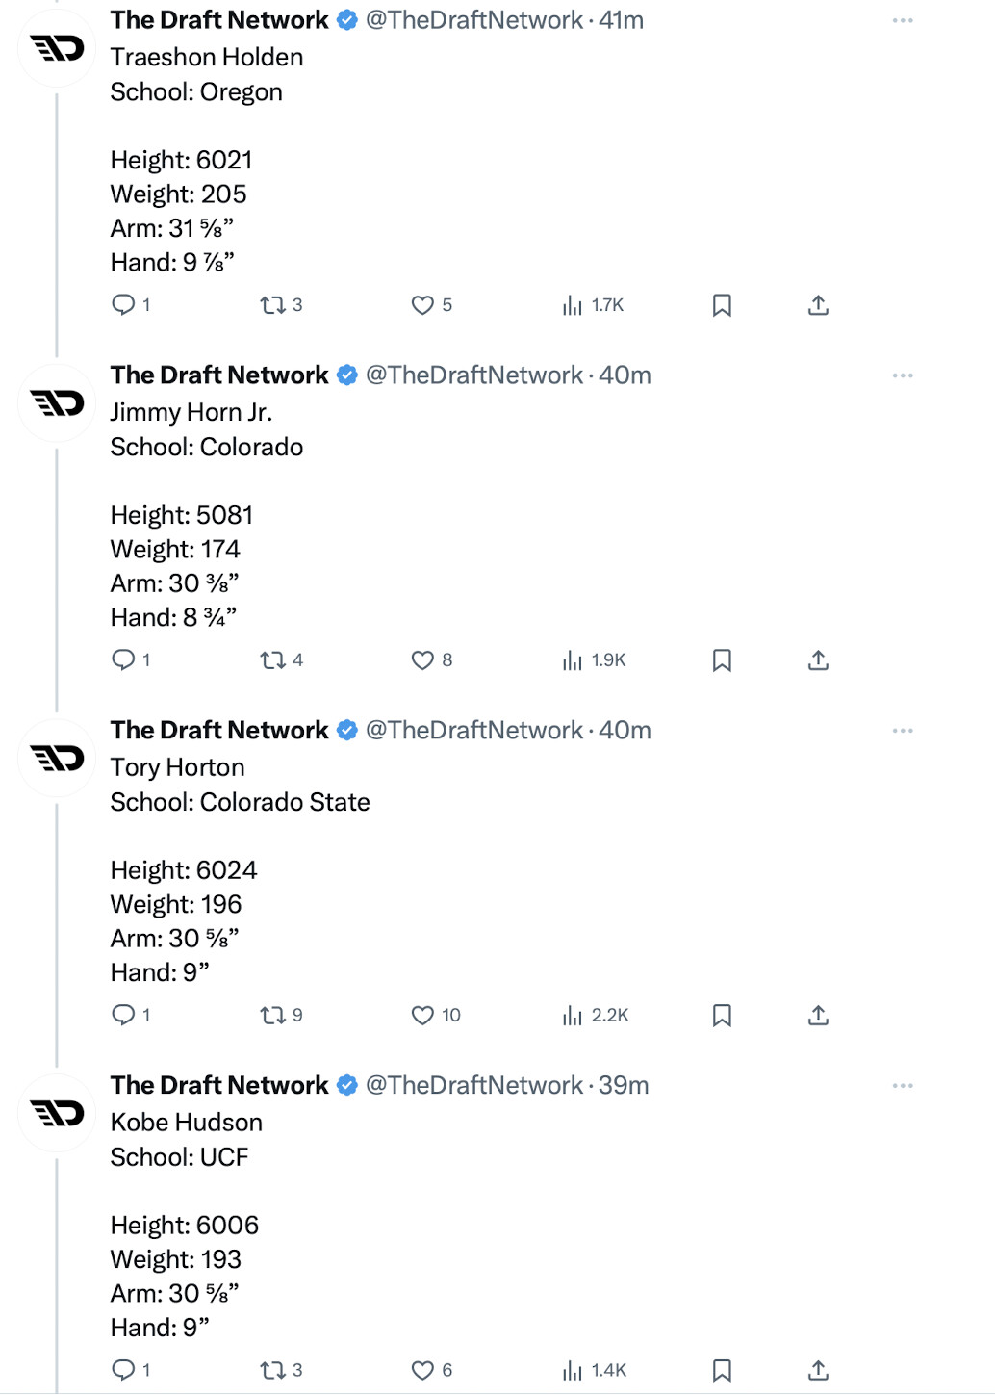View analytics of Kobe Hudson tweet
The width and height of the screenshot is (995, 1396).
point(574,1371)
